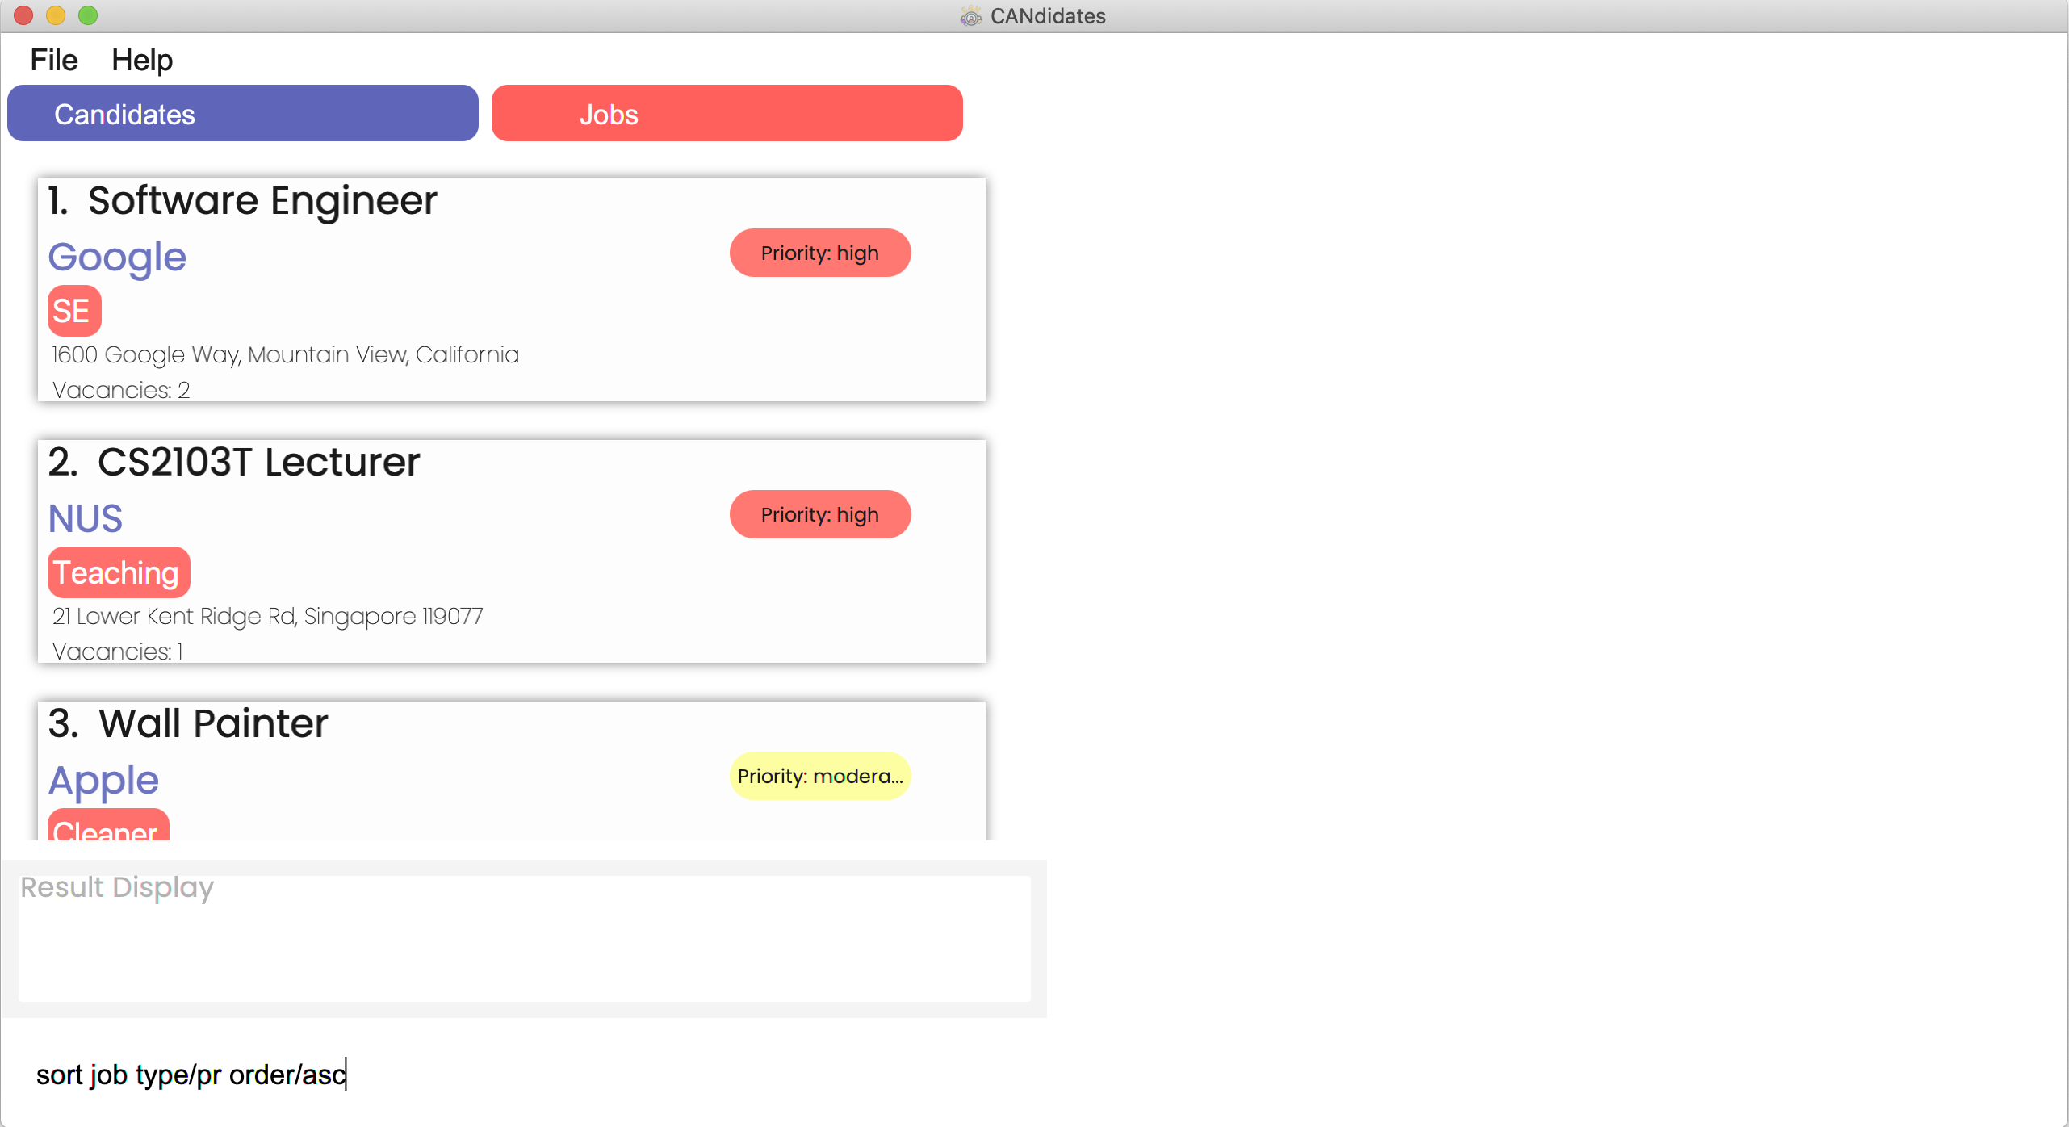Click the Teaching tag

pos(119,572)
